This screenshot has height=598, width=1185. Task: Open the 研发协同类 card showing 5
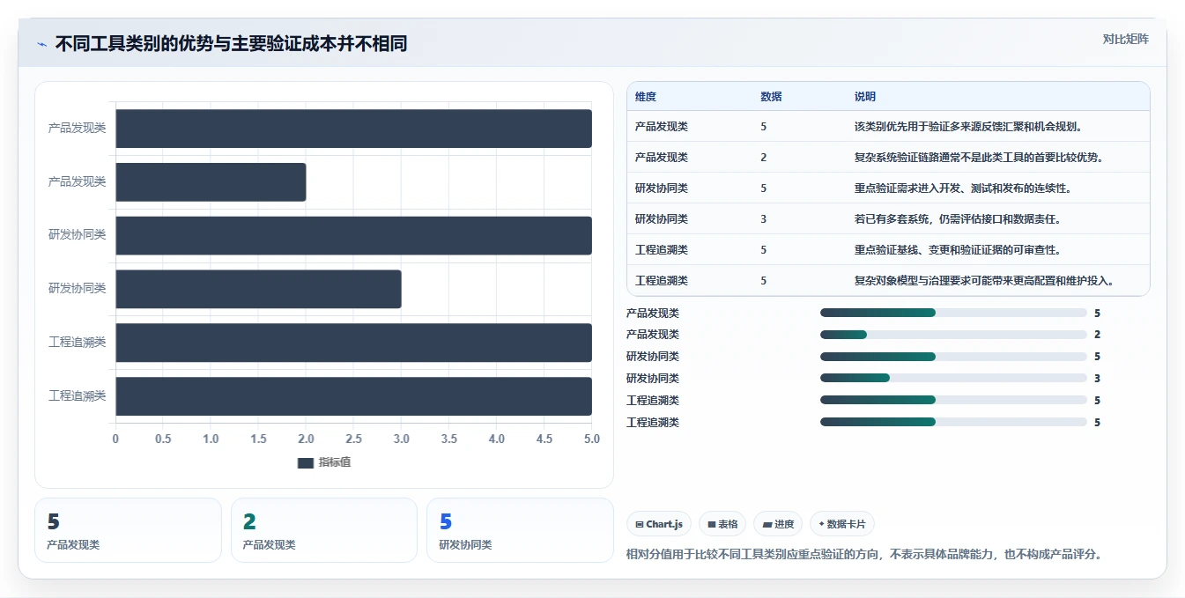click(520, 530)
